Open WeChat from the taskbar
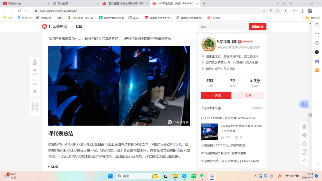322x181 pixels. coord(202,176)
